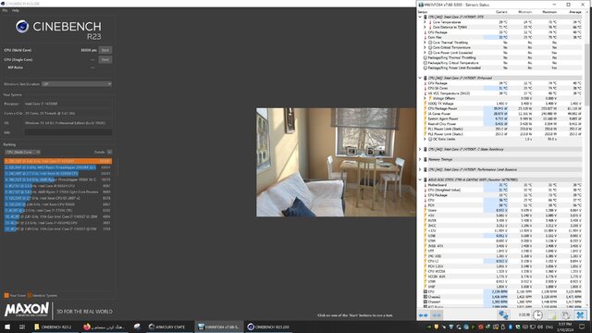The image size is (592, 333).
Task: Open the Cinebench File menu
Action: (5, 10)
